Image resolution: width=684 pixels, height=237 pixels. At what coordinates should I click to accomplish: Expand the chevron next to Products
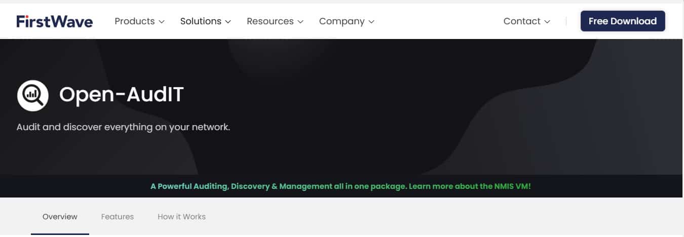click(162, 22)
